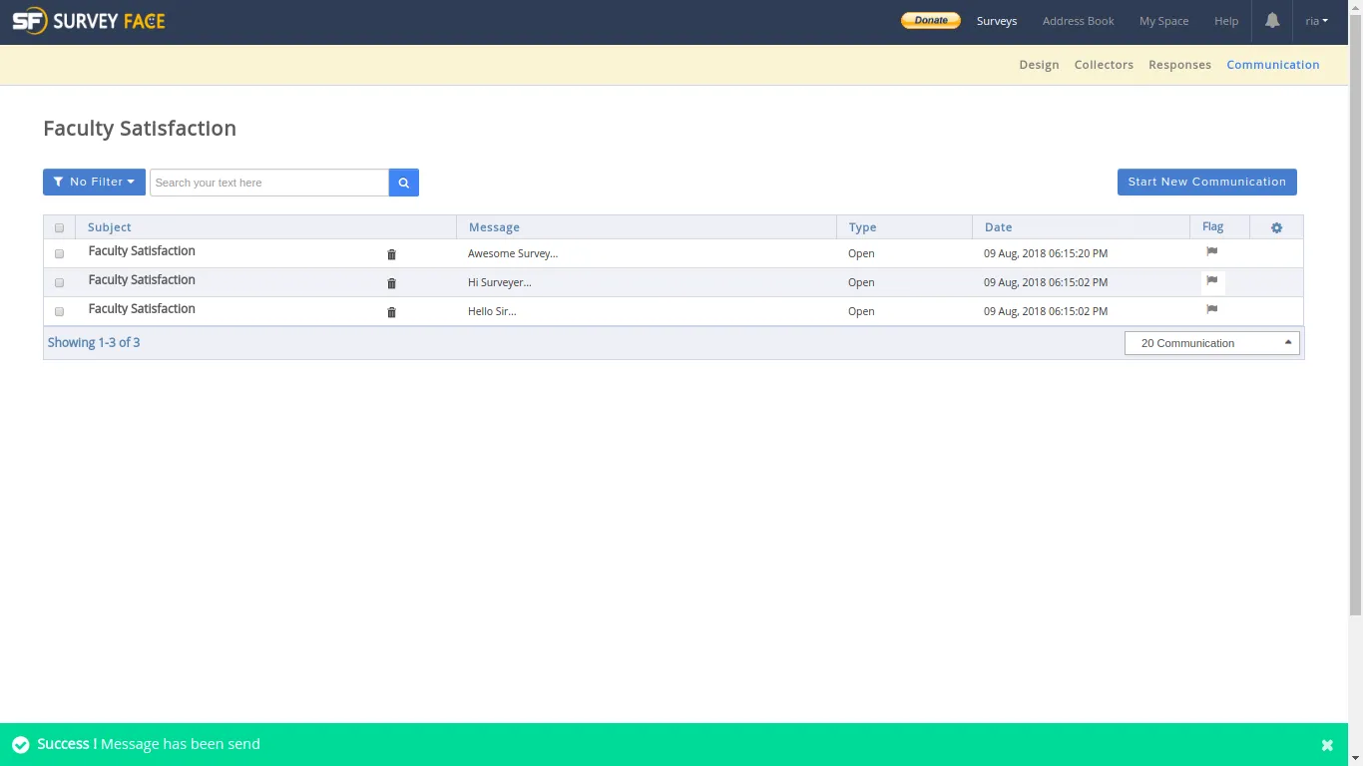The image size is (1363, 766).
Task: Open table settings gear icon
Action: (1276, 227)
